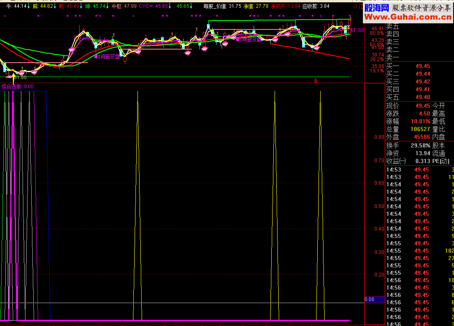
Task: Click the 涨幅 value 10.01%
Action: point(421,121)
